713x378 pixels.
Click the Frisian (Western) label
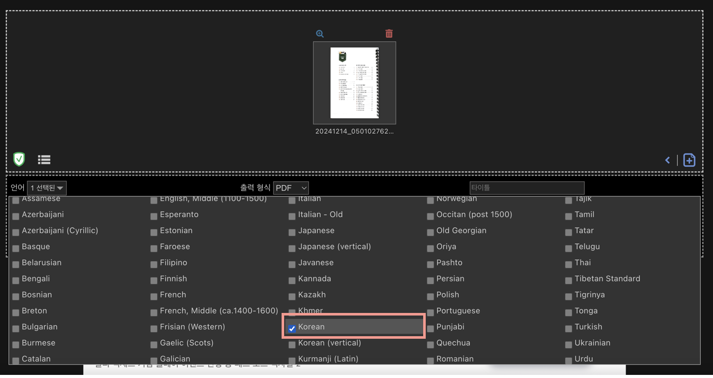tap(193, 326)
